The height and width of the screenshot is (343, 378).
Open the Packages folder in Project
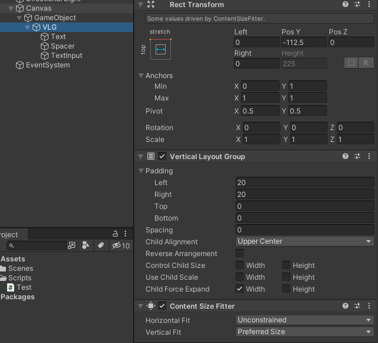click(17, 297)
